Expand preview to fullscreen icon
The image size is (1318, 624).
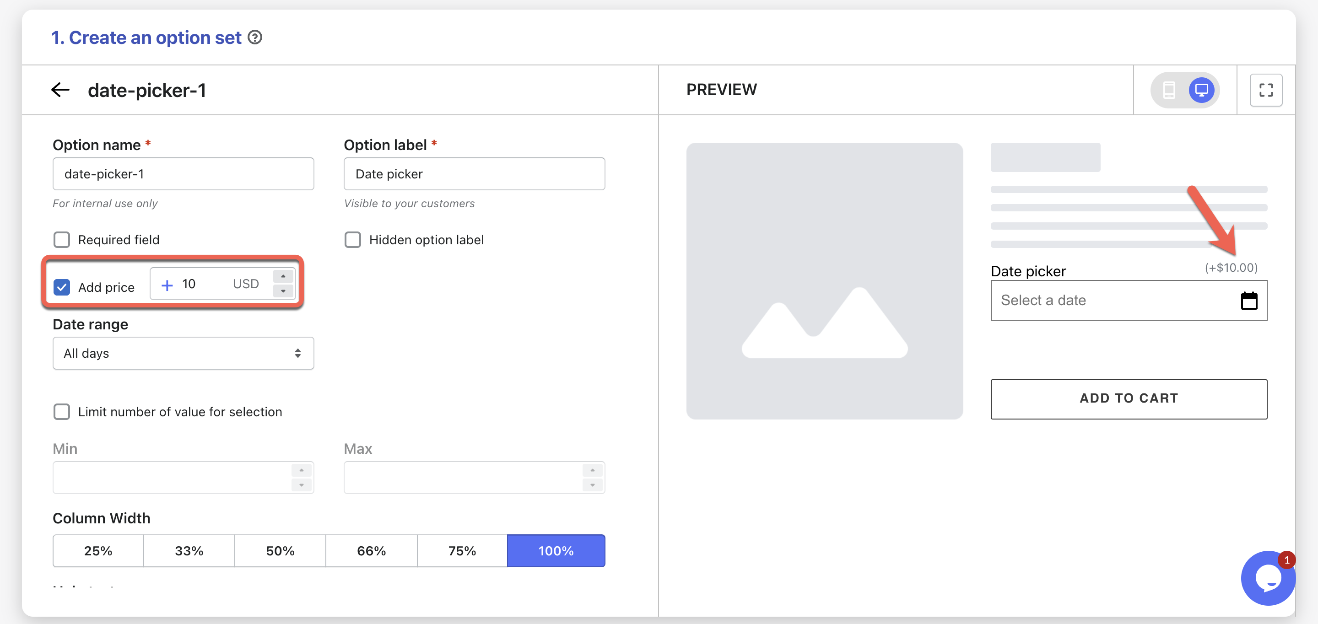1265,90
